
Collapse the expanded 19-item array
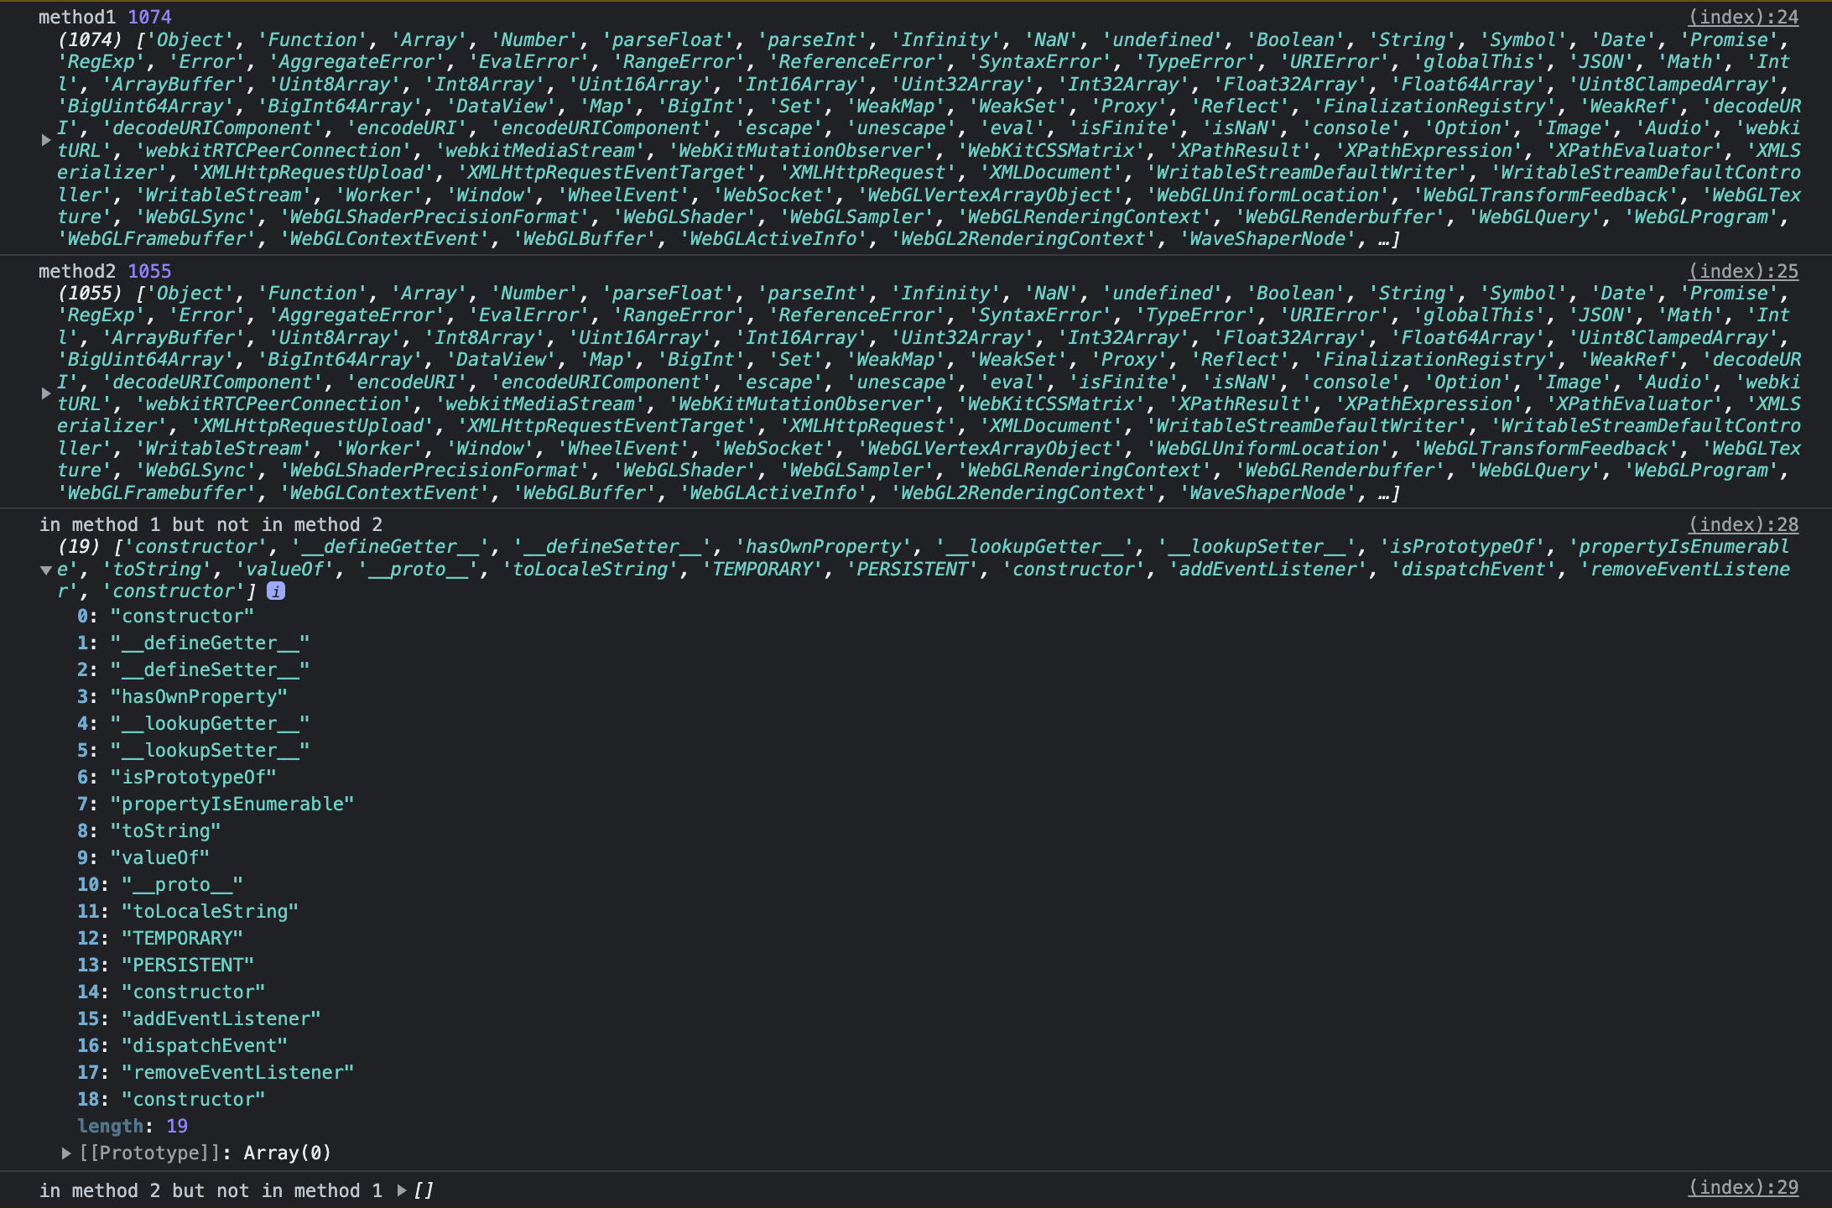(x=46, y=570)
